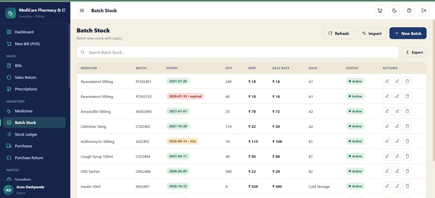Navigate to Medicines in the sidebar
Viewport: 435px width, 198px height.
34,111
